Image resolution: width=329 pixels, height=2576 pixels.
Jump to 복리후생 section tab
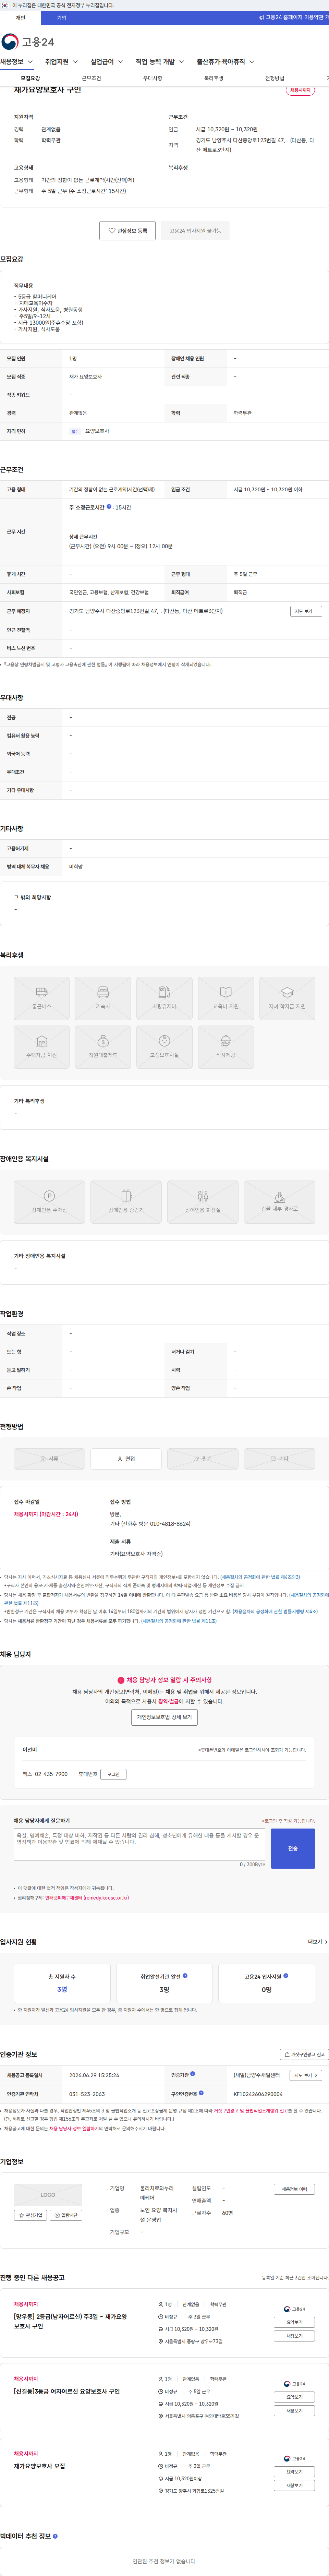213,78
